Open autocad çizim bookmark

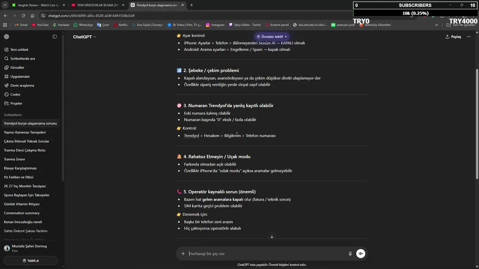coord(343,25)
